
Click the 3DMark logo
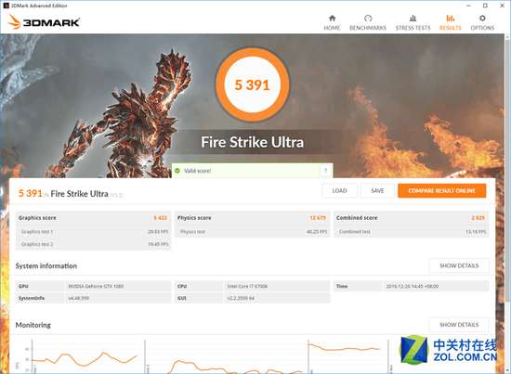(x=44, y=22)
